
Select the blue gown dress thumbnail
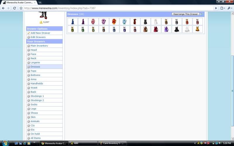(x=73, y=21)
